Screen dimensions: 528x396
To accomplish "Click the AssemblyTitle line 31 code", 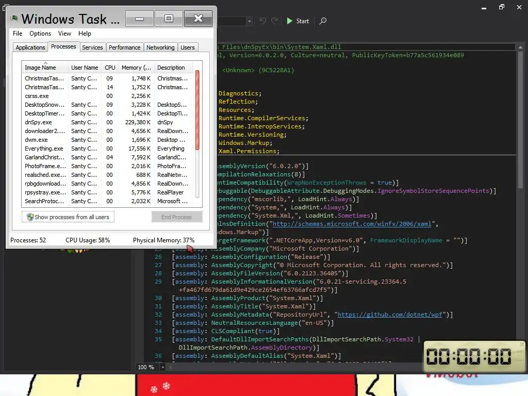I will [x=243, y=306].
